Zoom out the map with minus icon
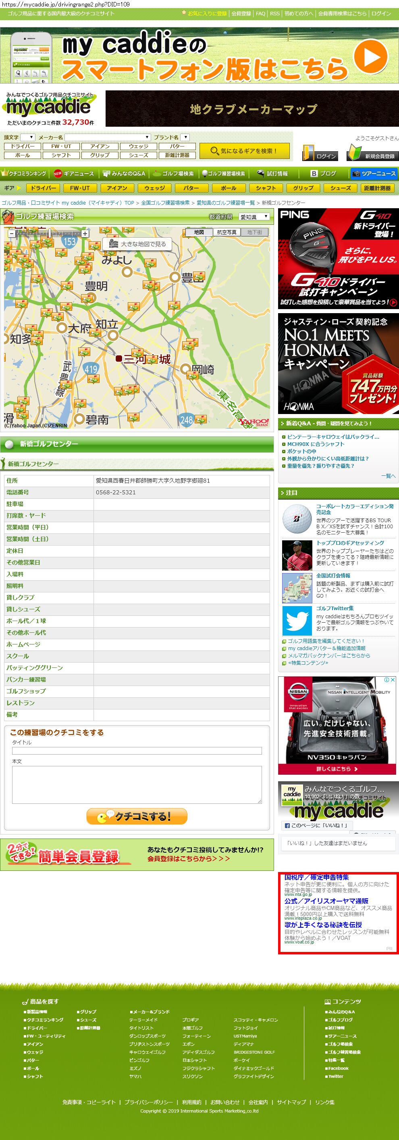Viewport: 399px width, 1140px height. click(x=12, y=234)
